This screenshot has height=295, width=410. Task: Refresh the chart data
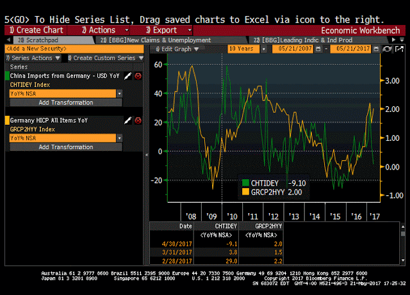pyautogui.click(x=387, y=49)
